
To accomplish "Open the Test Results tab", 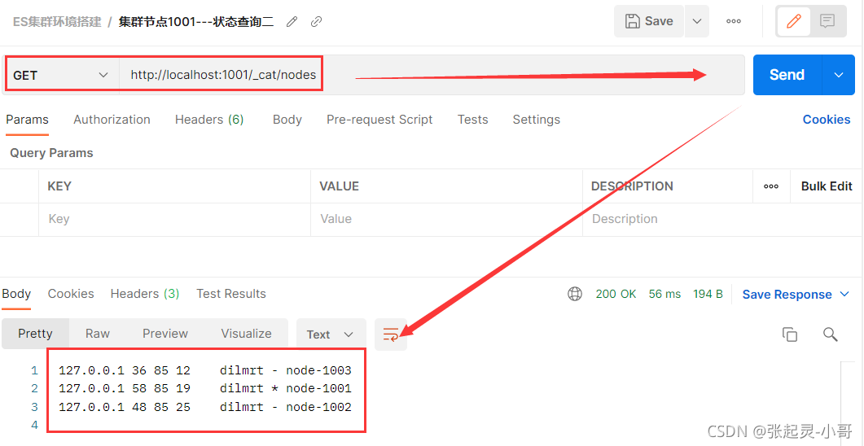I will pos(231,294).
